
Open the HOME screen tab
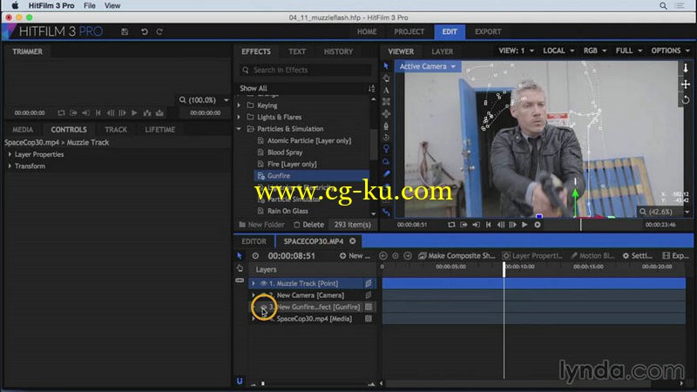(367, 32)
